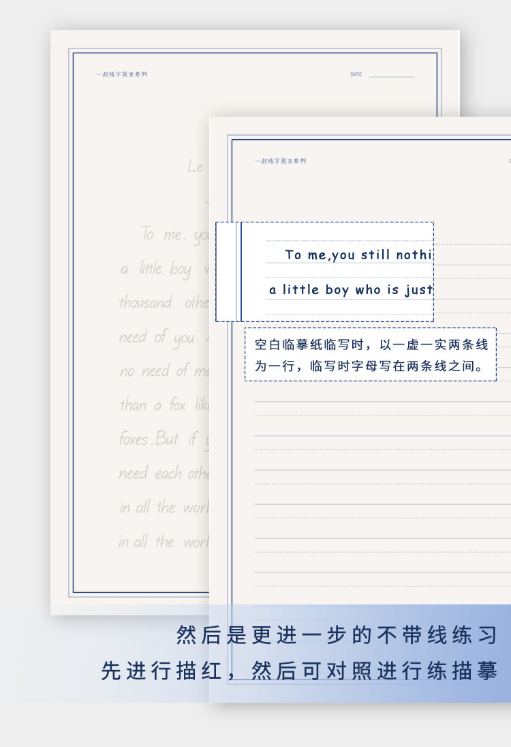The image size is (511, 747).
Task: Click the faint title 'Le' on back page
Action: coord(196,166)
